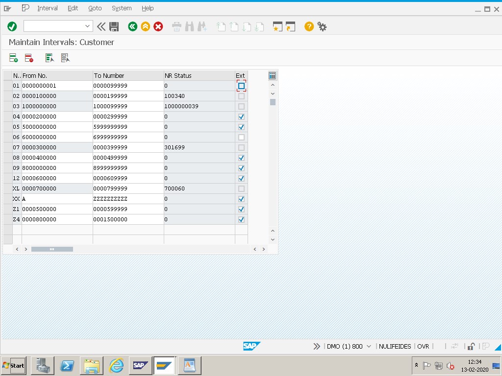This screenshot has height=376, width=502.
Task: Expand status bar with double-arrow icon
Action: click(x=317, y=346)
